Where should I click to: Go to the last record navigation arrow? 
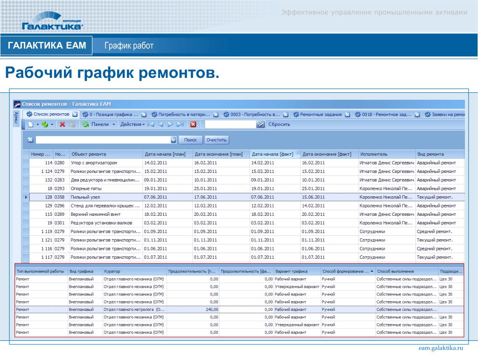tap(180, 124)
